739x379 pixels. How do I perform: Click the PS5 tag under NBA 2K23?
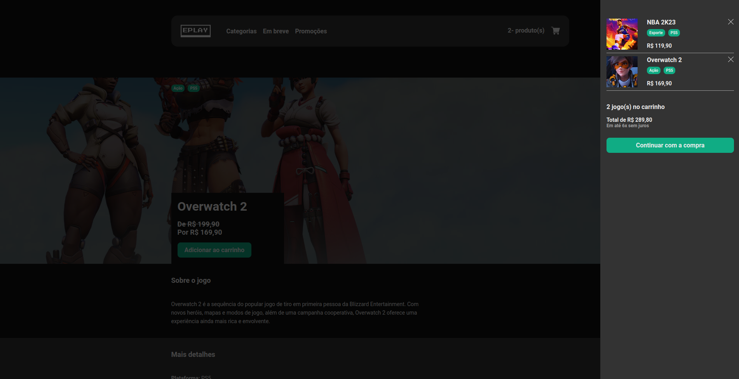coord(674,33)
